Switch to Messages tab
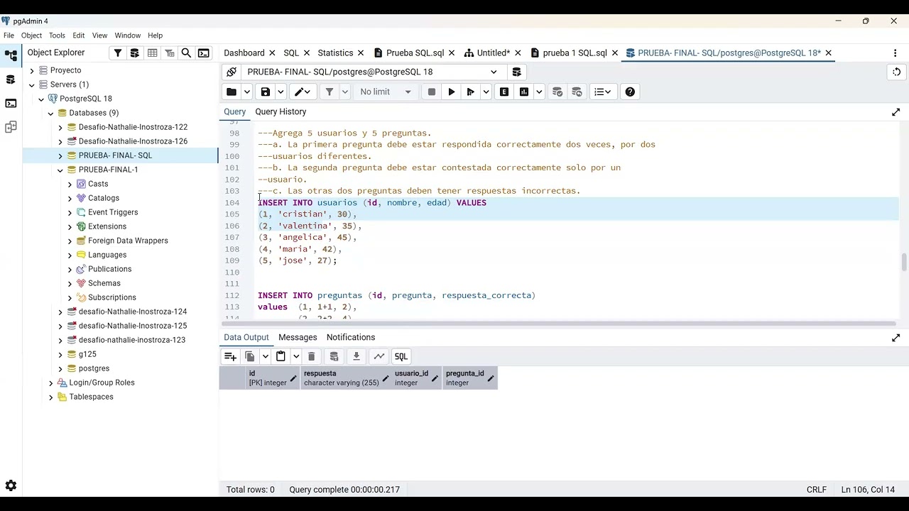The image size is (909, 511). [x=298, y=338]
